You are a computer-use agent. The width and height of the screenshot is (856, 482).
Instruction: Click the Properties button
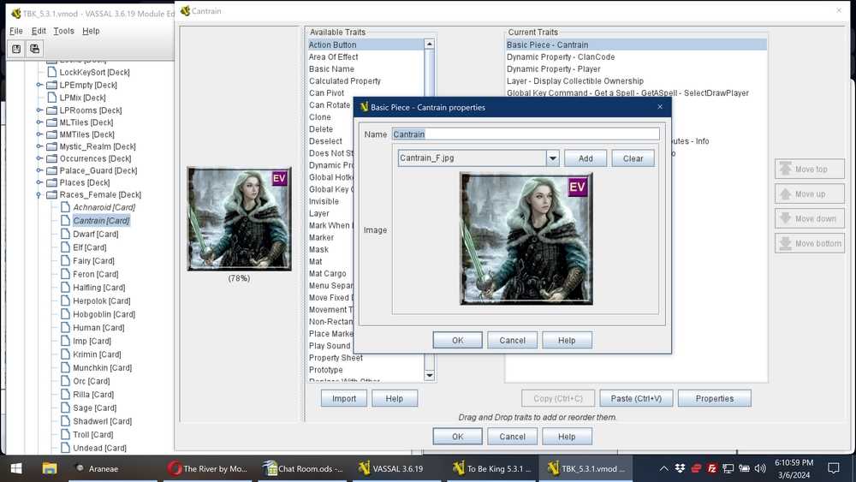click(x=715, y=398)
